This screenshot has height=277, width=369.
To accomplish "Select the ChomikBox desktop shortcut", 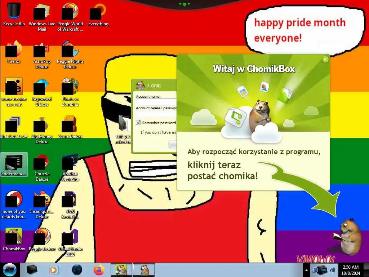I will (14, 239).
